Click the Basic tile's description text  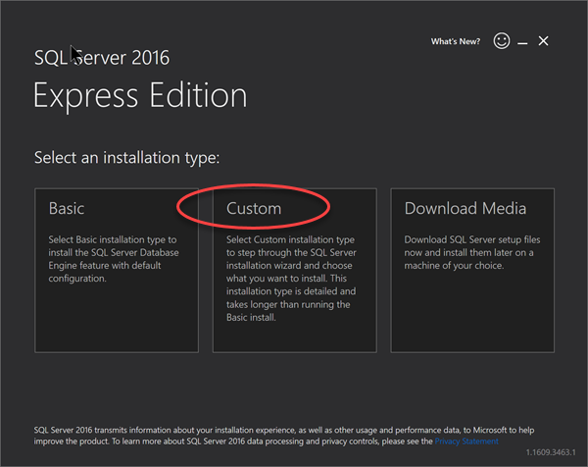(x=114, y=259)
